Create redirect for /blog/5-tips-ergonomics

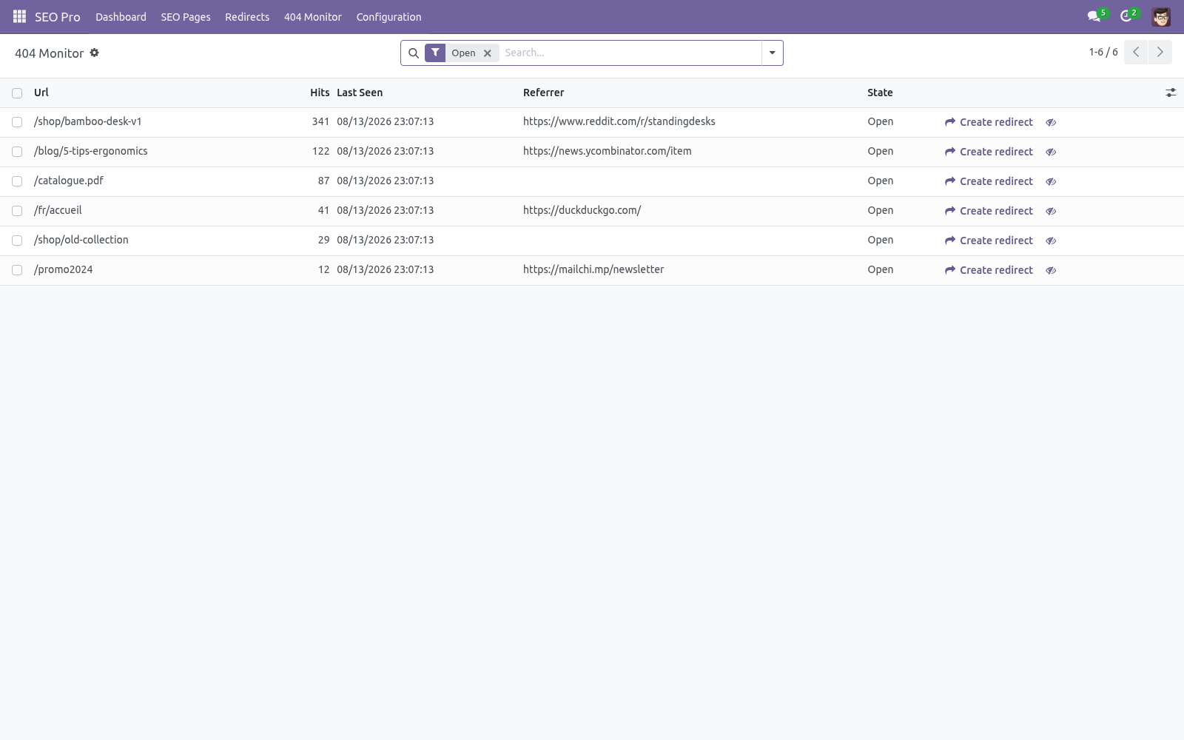coord(989,152)
